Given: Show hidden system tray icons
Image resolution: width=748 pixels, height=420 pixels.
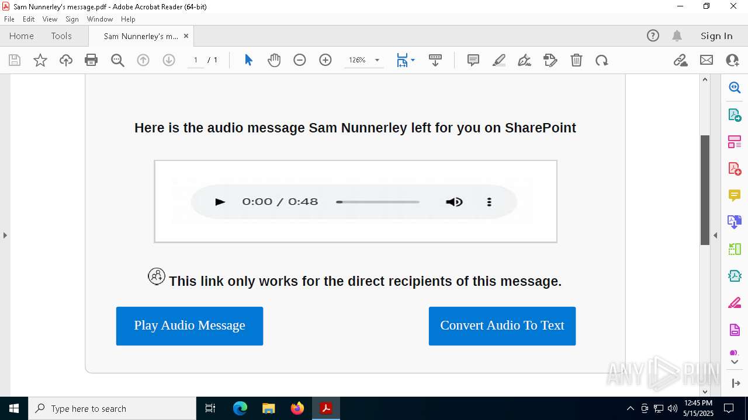Looking at the screenshot, I should 630,408.
